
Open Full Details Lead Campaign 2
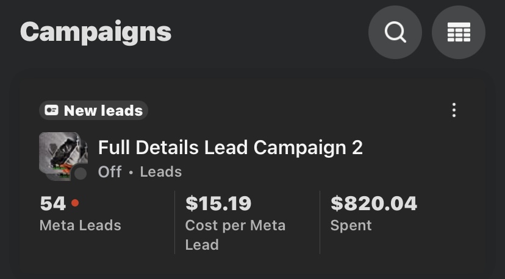pyautogui.click(x=230, y=147)
